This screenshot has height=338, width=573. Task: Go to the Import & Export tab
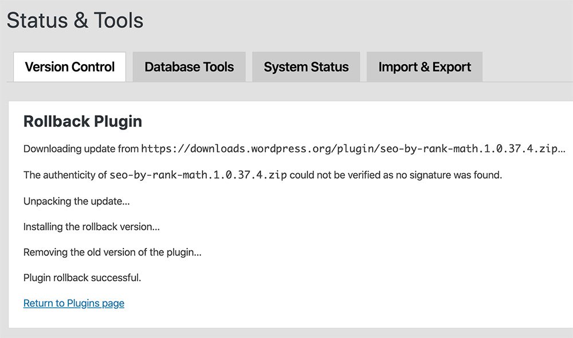[x=425, y=67]
